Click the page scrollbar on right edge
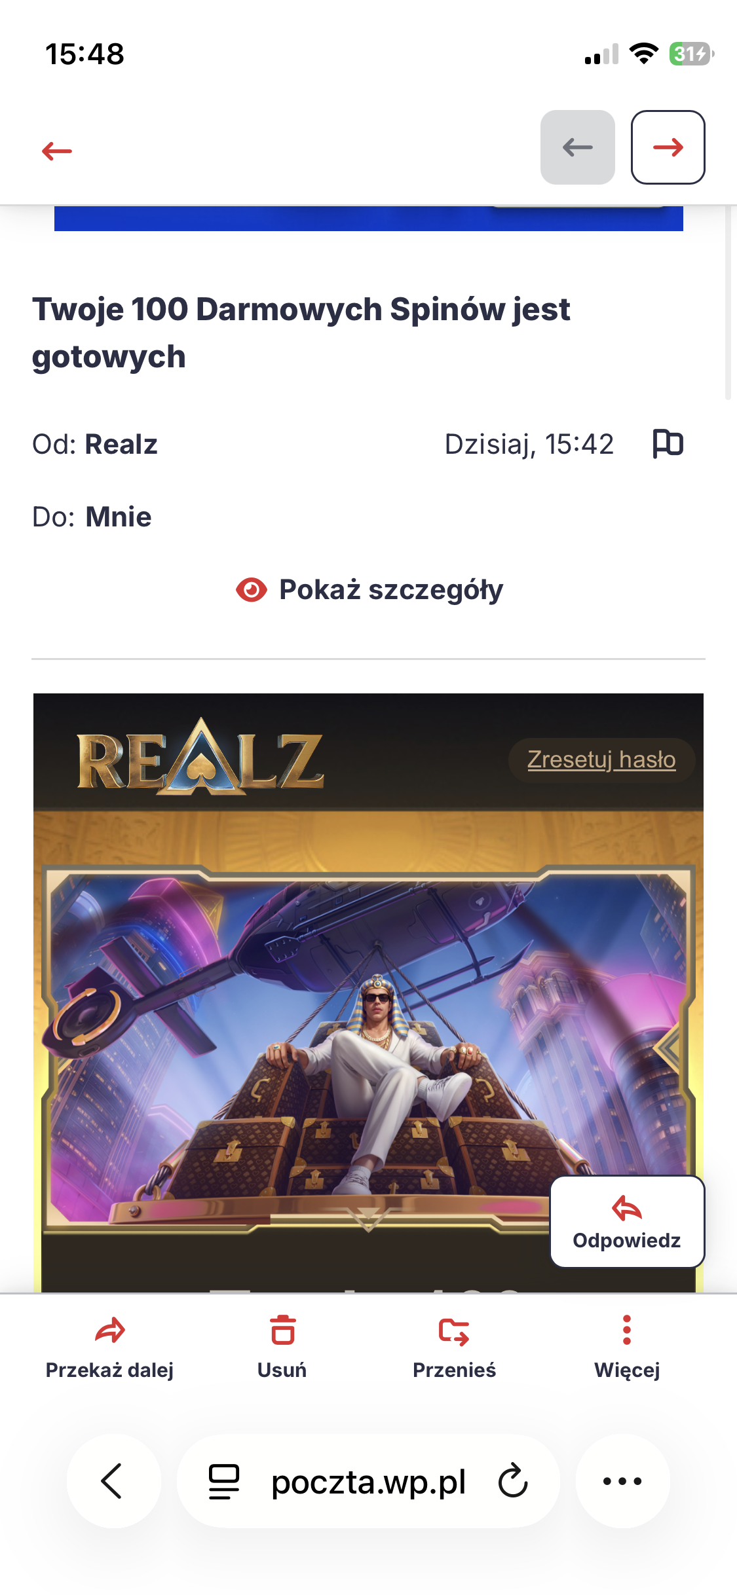737x1595 pixels. (x=728, y=301)
